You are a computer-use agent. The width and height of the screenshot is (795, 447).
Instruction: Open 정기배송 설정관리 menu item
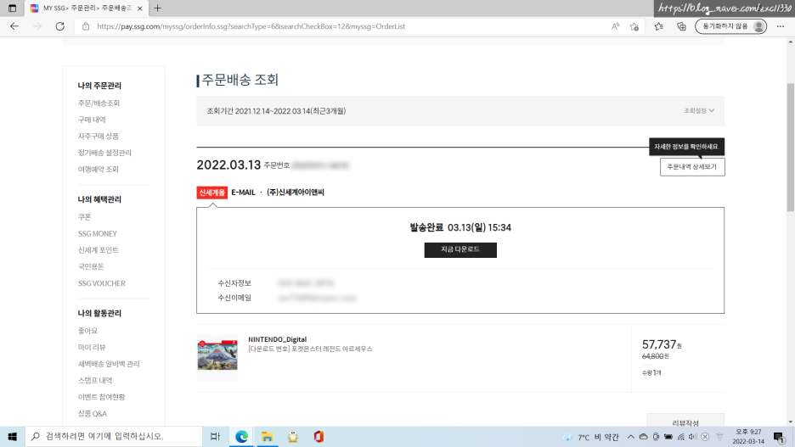pyautogui.click(x=104, y=153)
